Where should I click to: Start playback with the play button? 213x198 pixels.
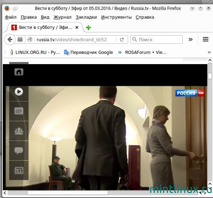19,92
